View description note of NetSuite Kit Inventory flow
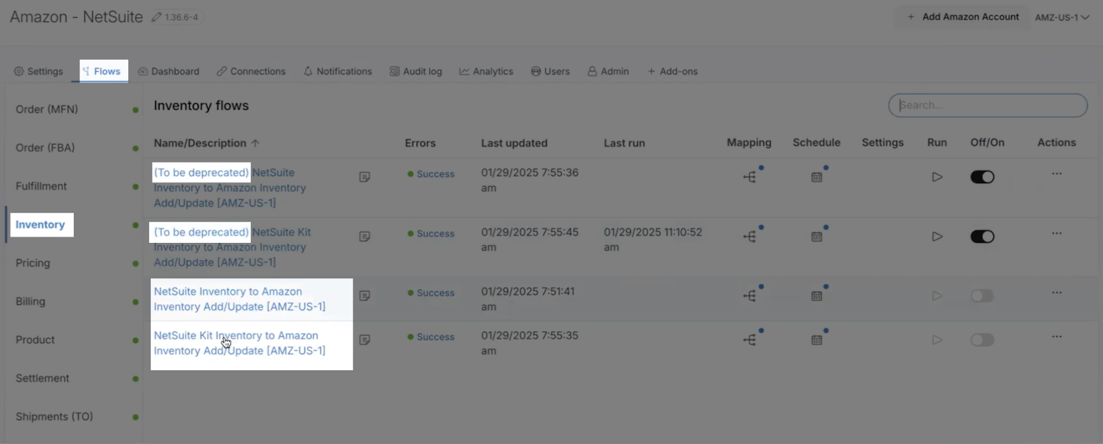The width and height of the screenshot is (1103, 444). click(x=365, y=339)
